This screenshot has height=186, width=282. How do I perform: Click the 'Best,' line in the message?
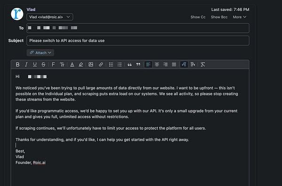point(20,151)
